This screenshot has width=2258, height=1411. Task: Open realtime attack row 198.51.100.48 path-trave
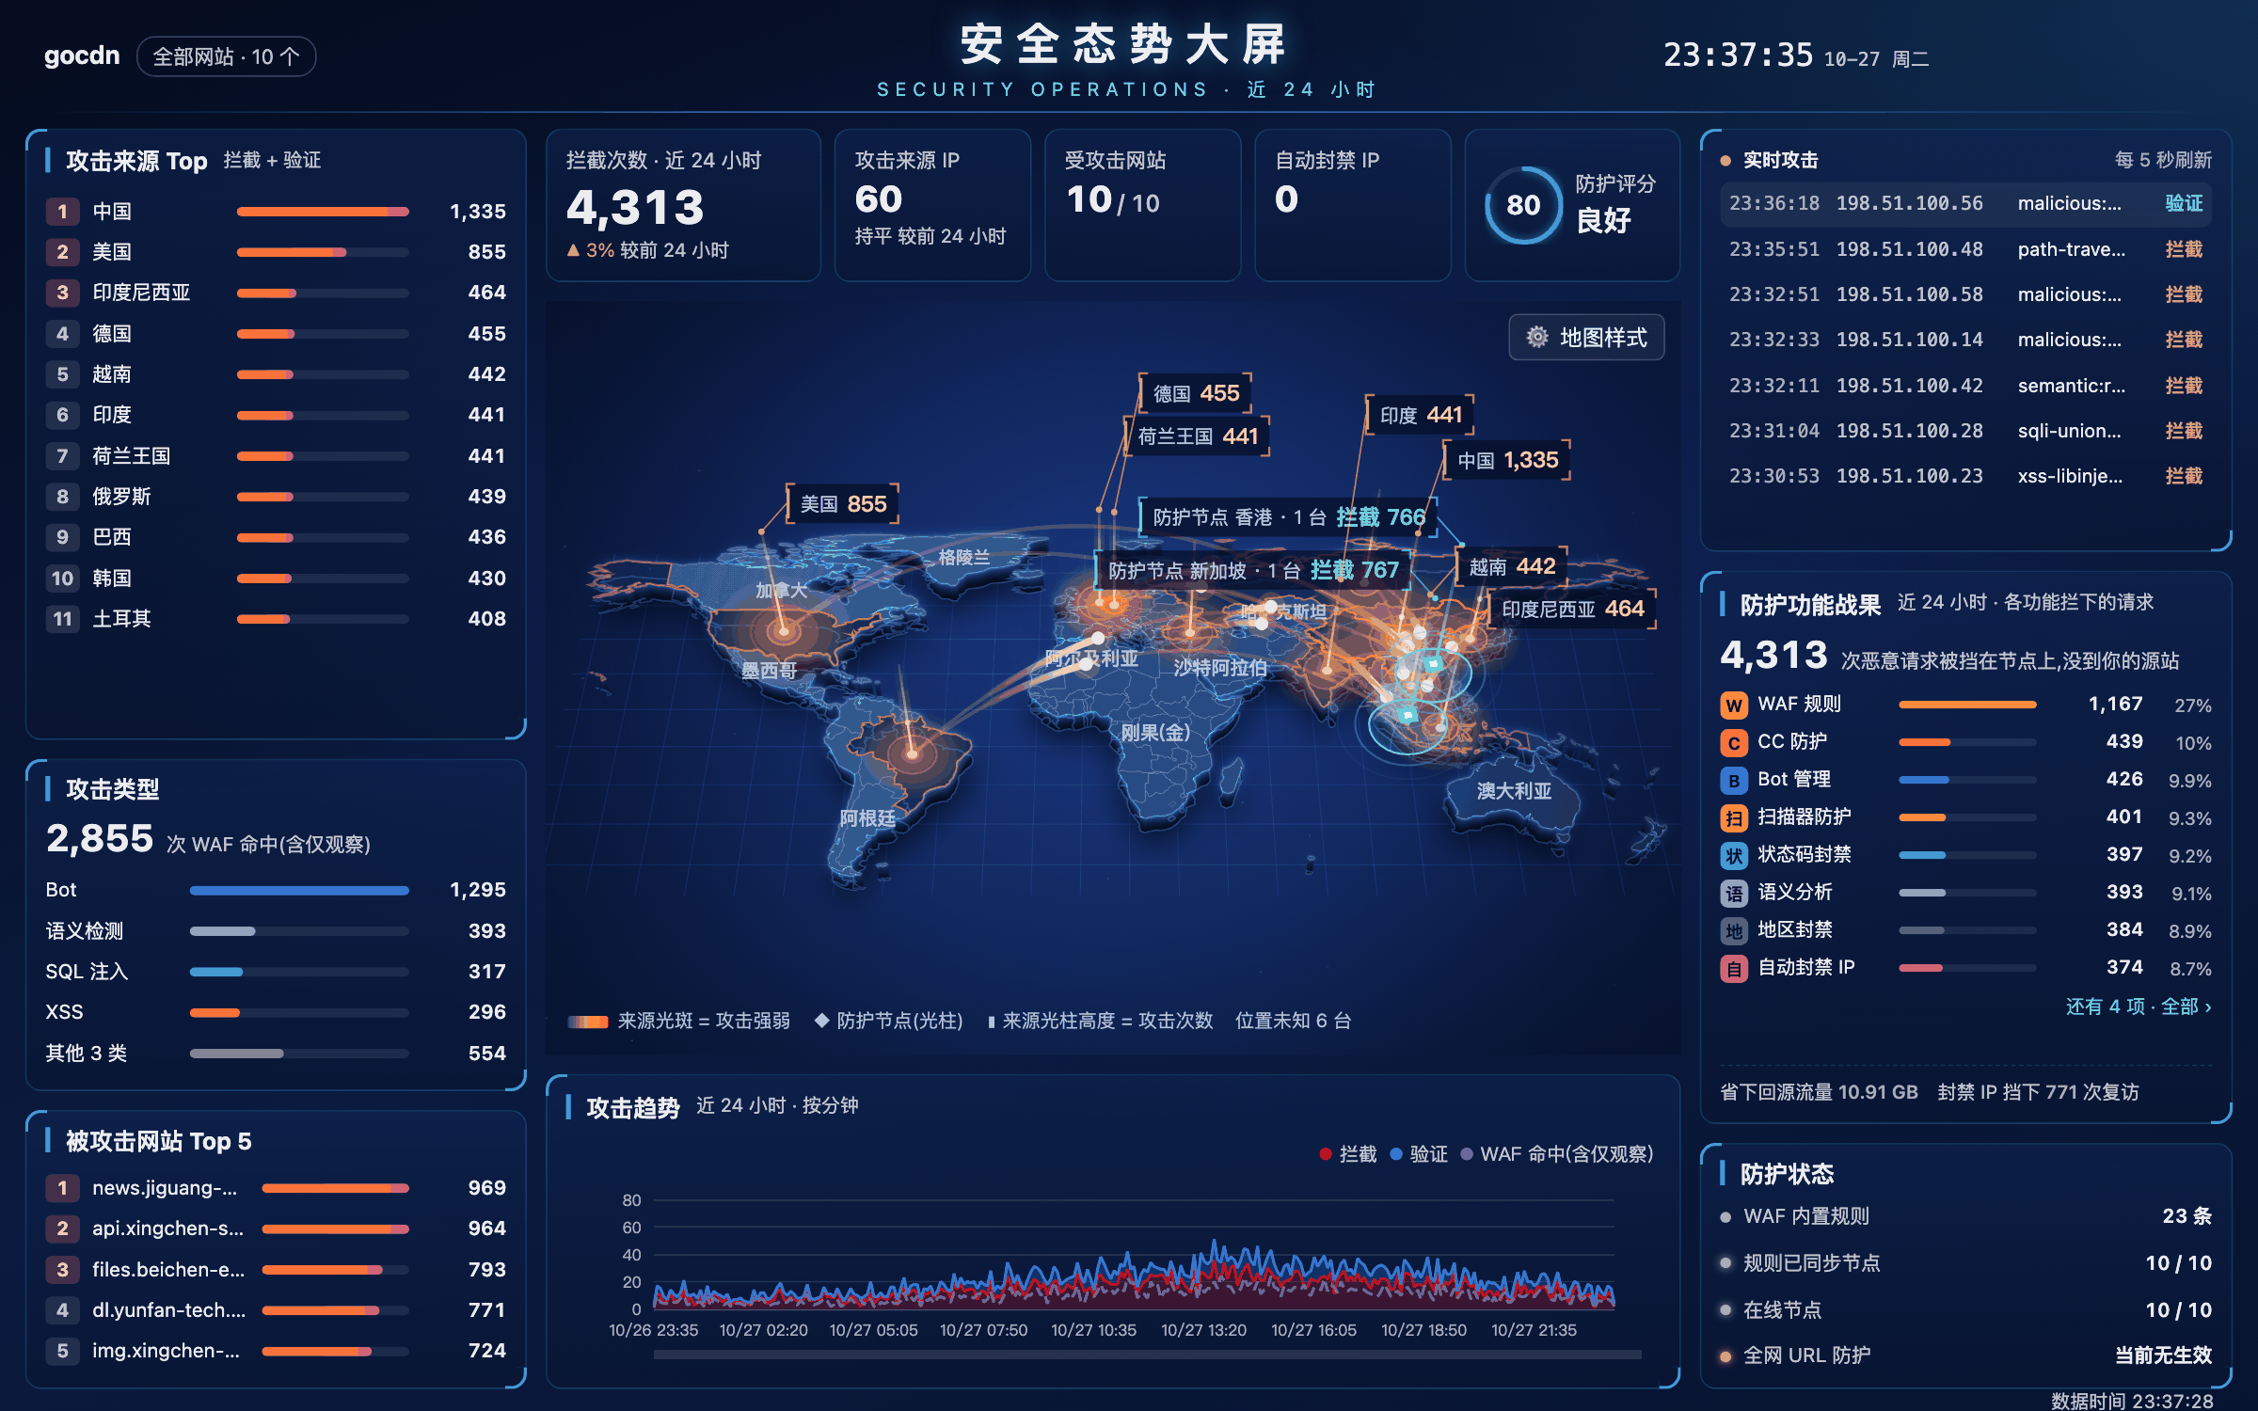1965,249
